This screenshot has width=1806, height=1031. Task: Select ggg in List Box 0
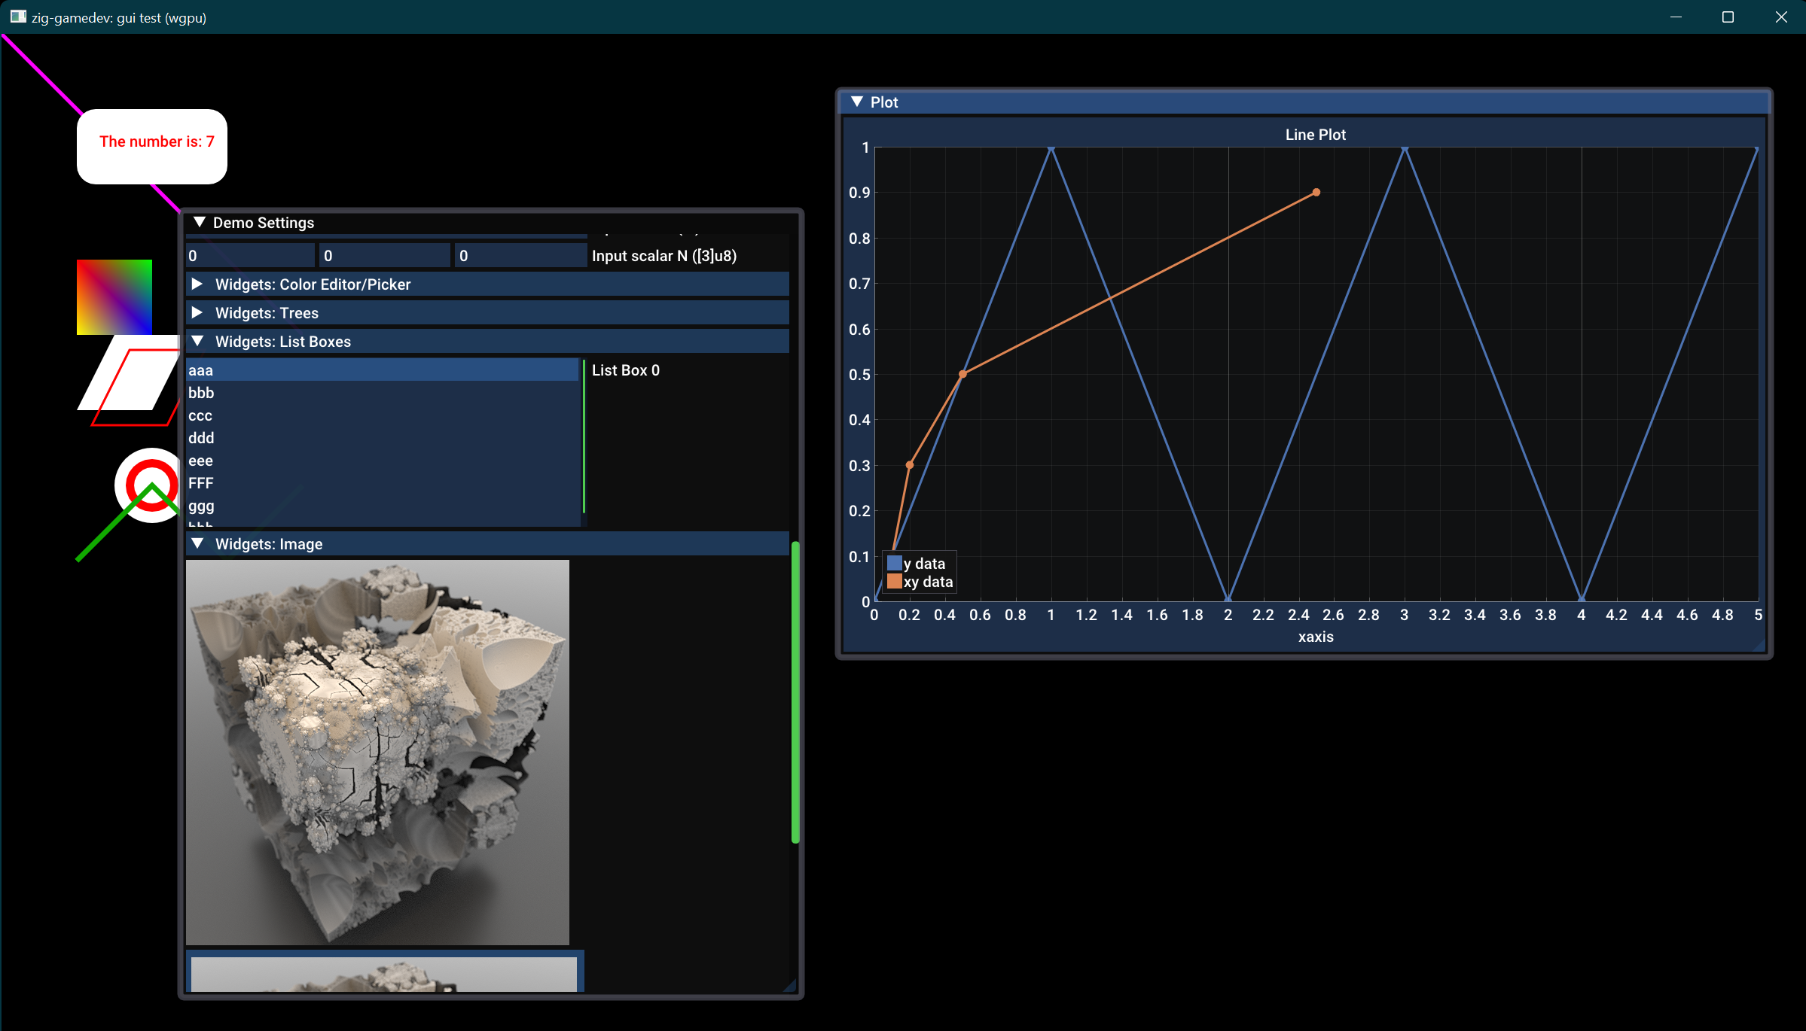[x=301, y=506]
